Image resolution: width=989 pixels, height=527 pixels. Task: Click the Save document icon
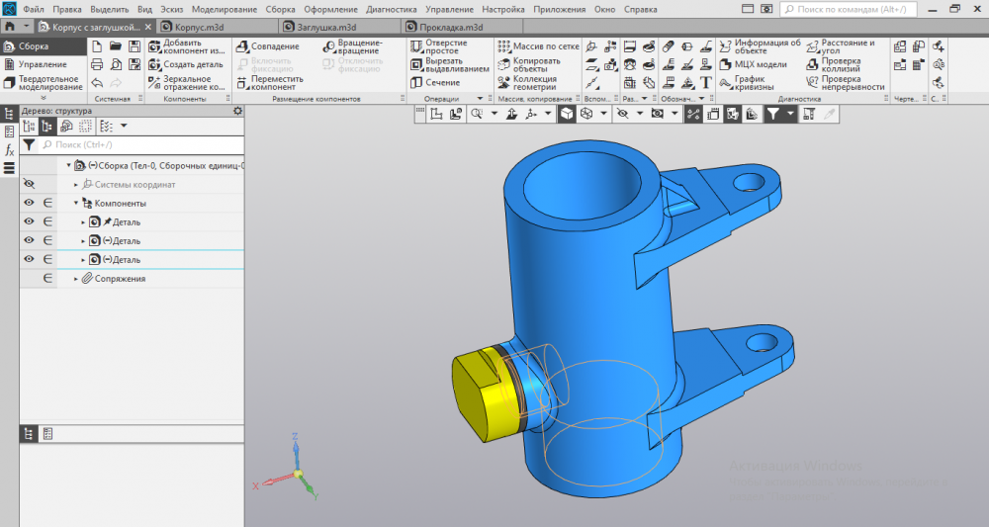click(134, 46)
